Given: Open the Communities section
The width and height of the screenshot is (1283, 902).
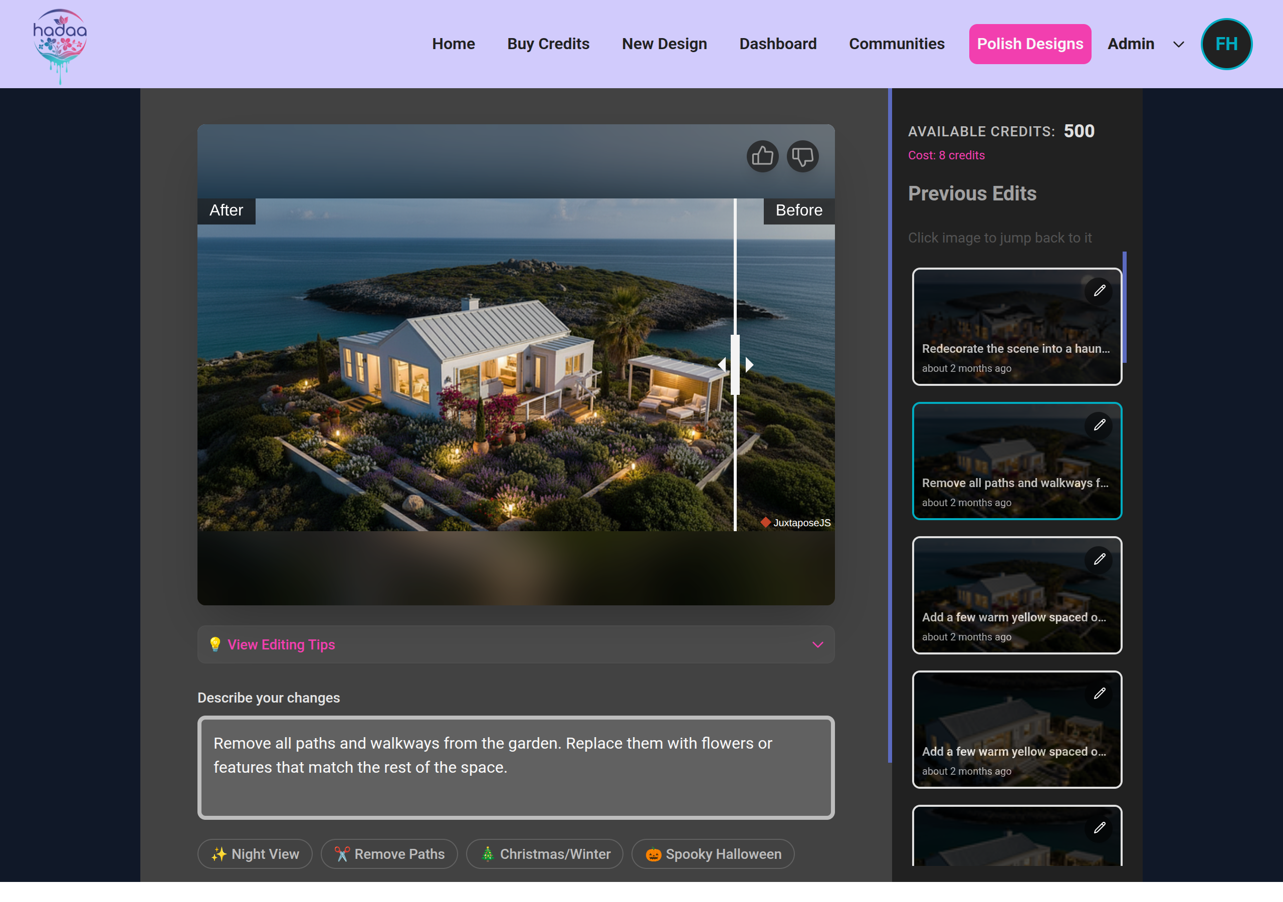Looking at the screenshot, I should coord(896,44).
